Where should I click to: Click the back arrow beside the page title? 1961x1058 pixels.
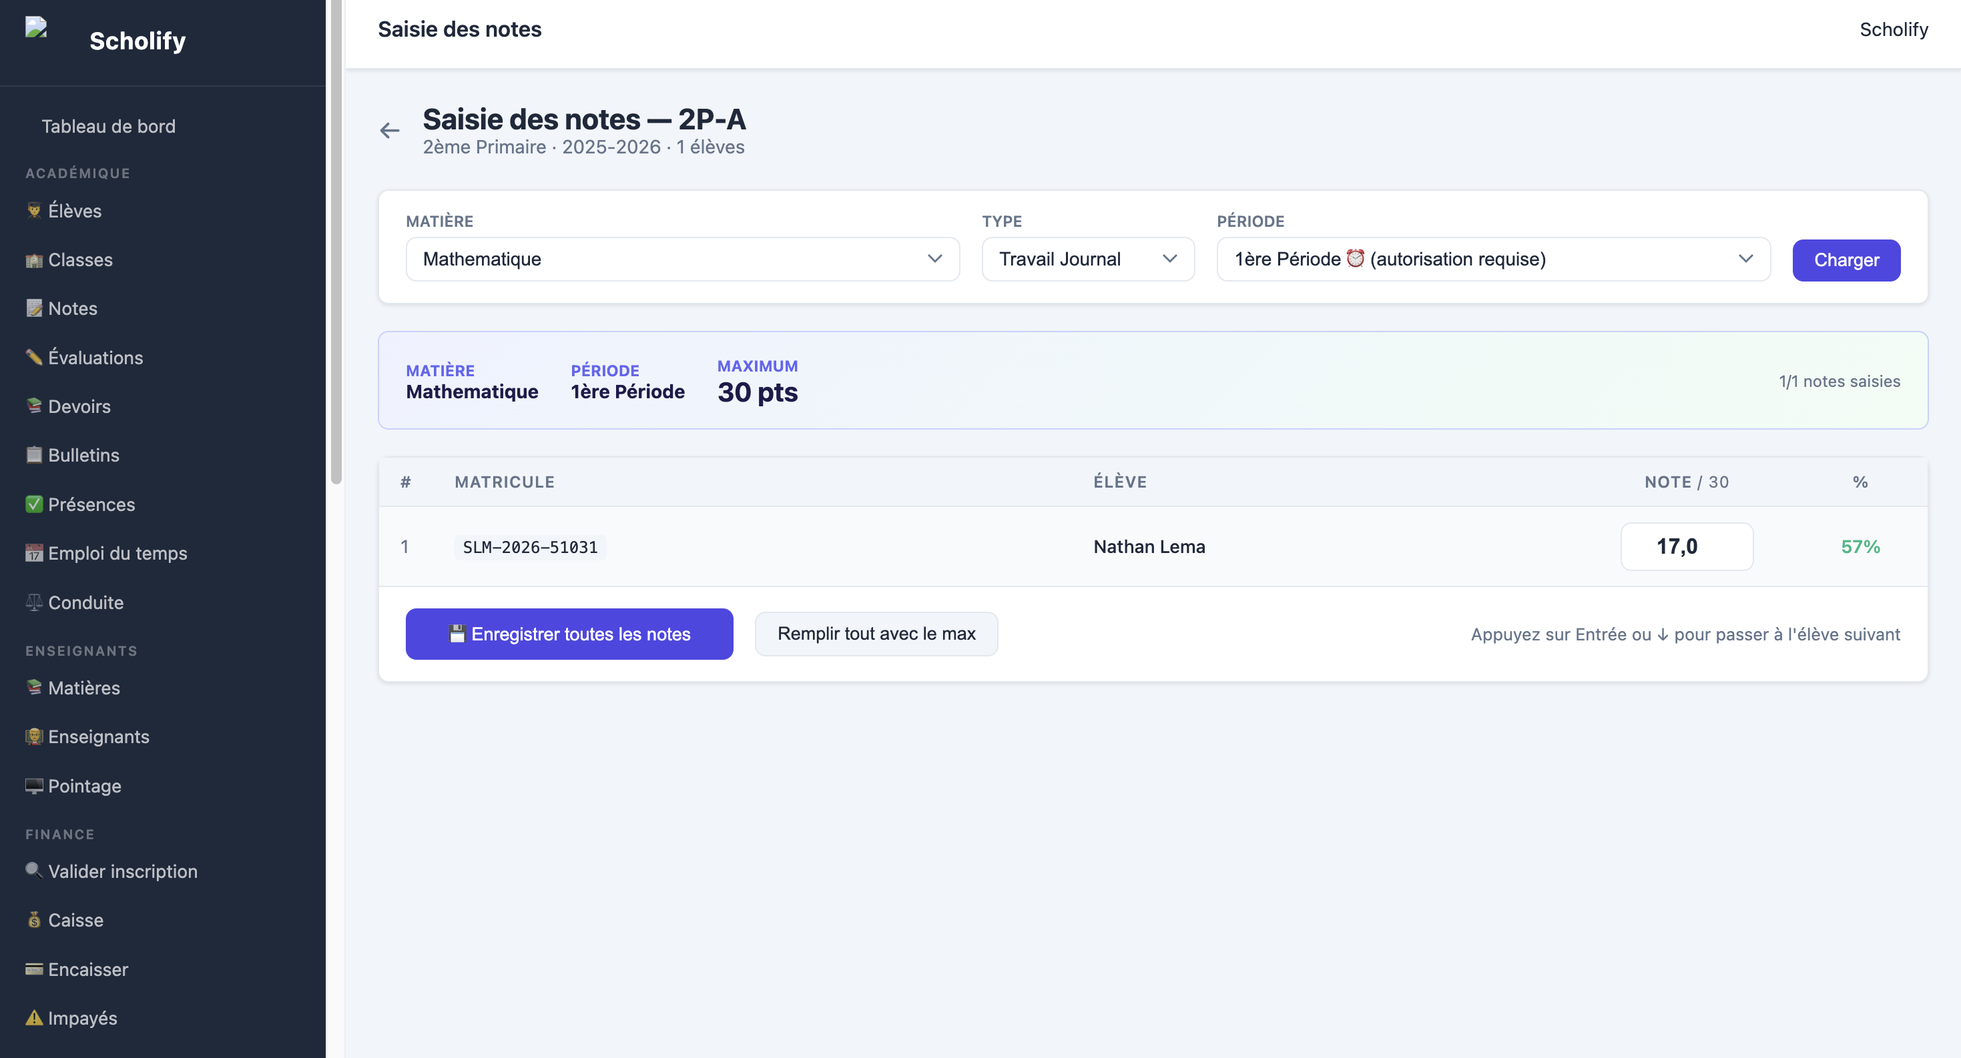(x=389, y=130)
